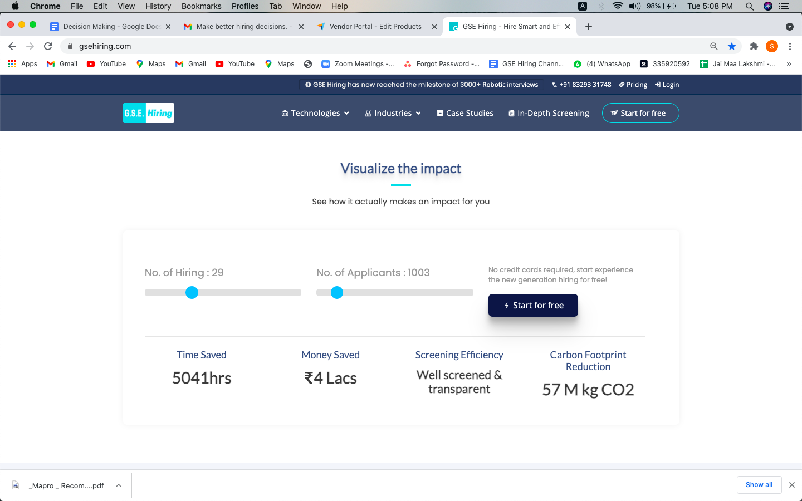The height and width of the screenshot is (501, 802).
Task: Expand the Industries dropdown
Action: (393, 112)
